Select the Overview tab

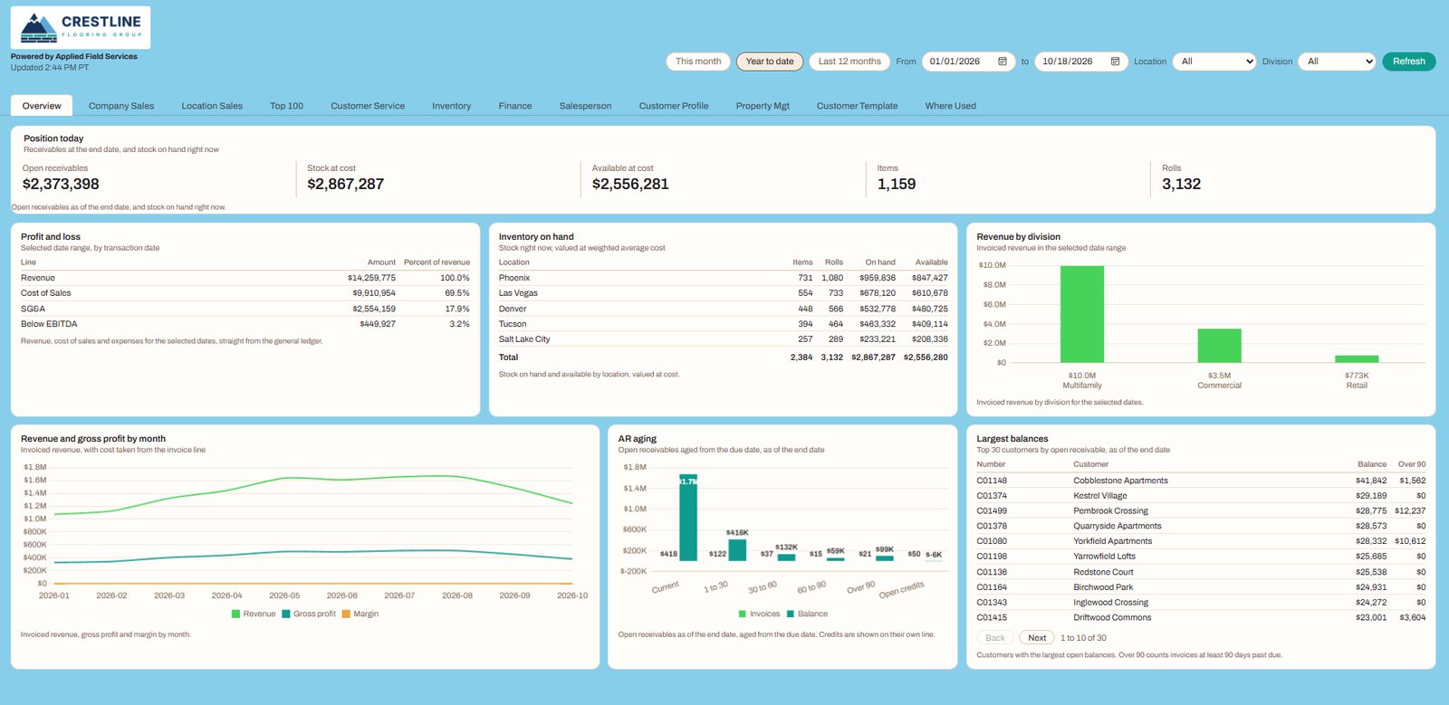[x=42, y=106]
